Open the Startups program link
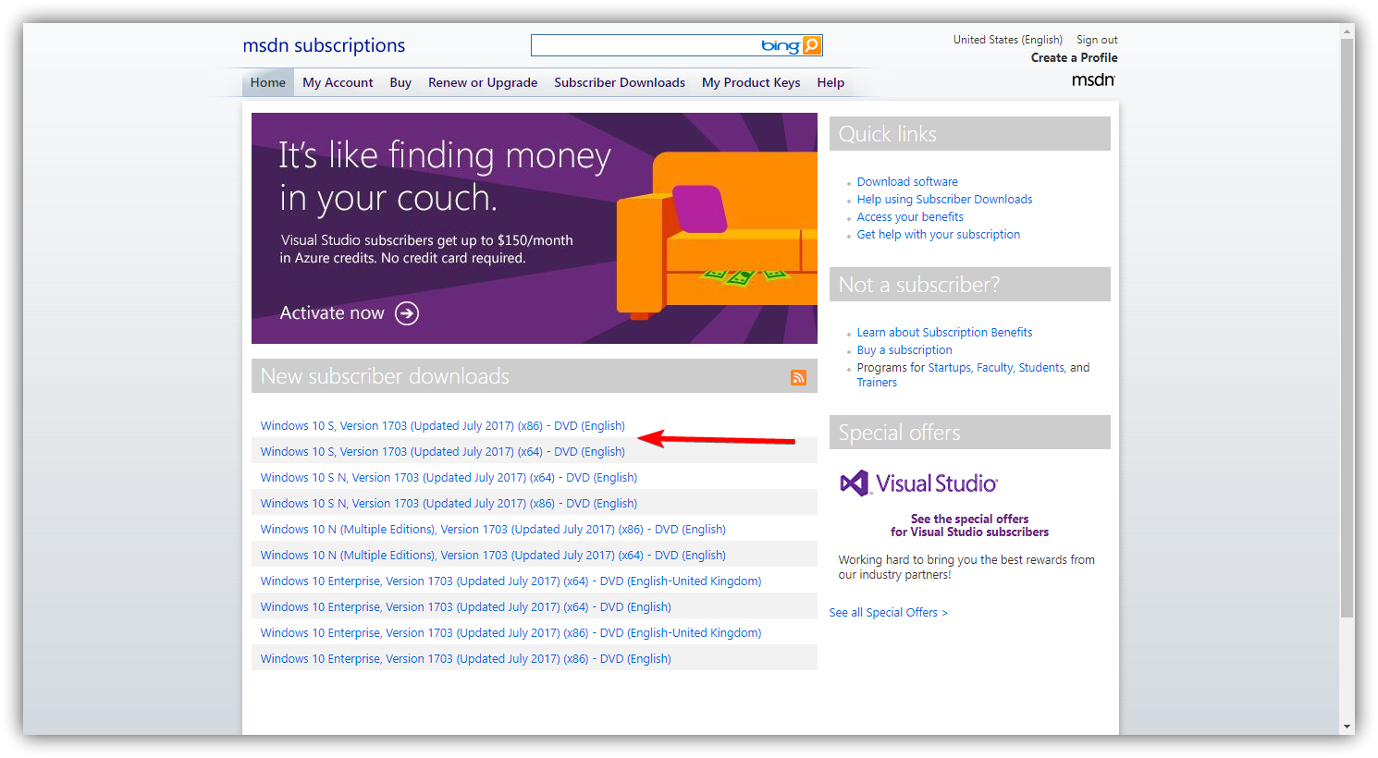Screen dimensions: 1378x758 click(x=949, y=368)
